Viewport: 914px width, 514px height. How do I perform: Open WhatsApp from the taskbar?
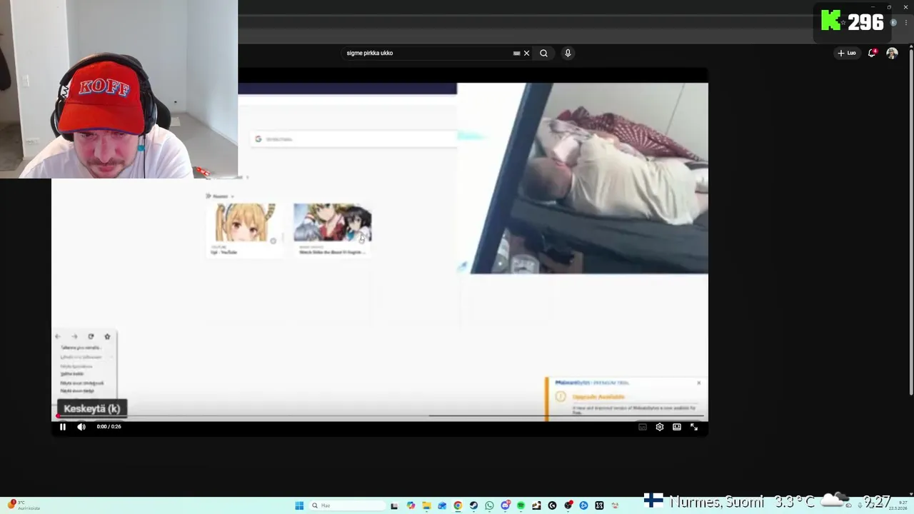pos(489,505)
